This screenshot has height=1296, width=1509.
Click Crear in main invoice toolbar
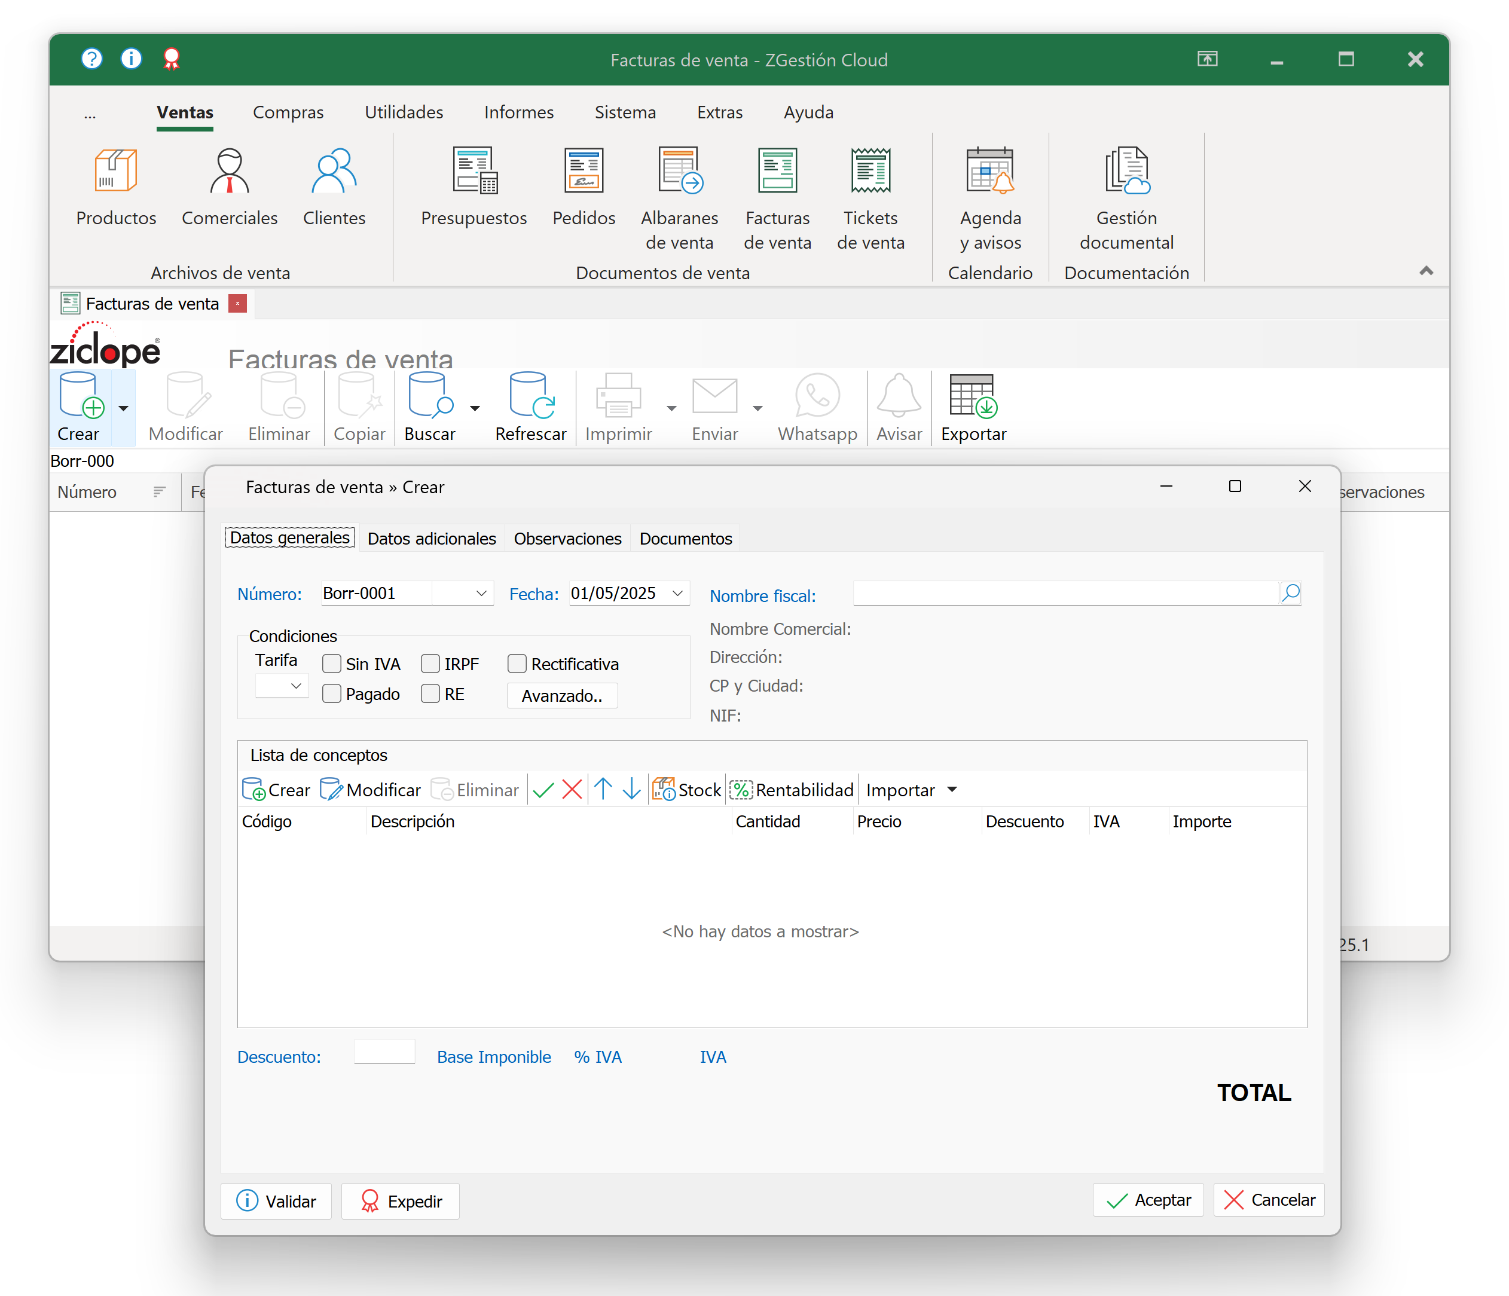[80, 408]
